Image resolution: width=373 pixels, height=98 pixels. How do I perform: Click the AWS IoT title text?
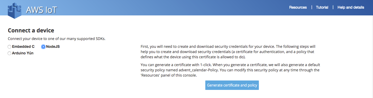(x=41, y=10)
